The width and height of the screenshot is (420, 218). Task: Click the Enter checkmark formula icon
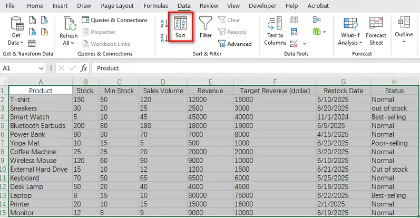point(73,68)
